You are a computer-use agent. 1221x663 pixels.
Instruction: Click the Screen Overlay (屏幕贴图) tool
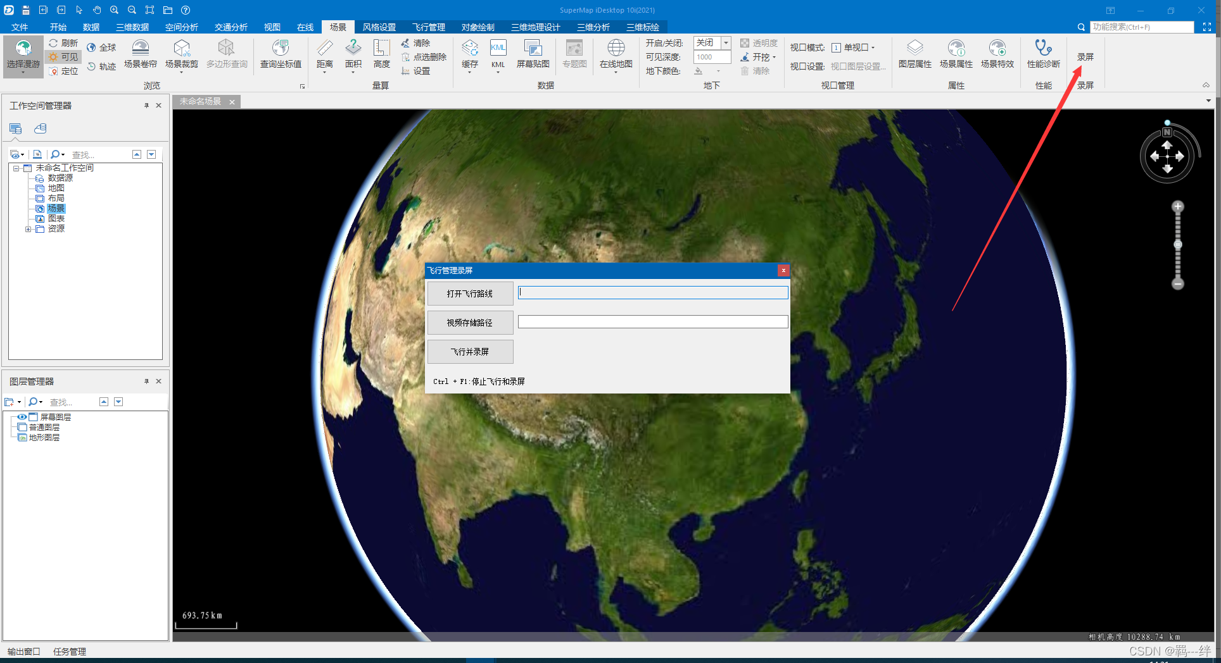pyautogui.click(x=533, y=54)
